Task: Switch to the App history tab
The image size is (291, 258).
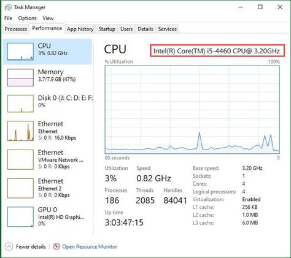Action: coord(80,29)
